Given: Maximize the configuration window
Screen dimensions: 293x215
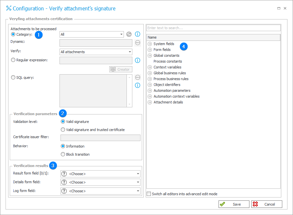Looking at the screenshot, I should [279, 8].
